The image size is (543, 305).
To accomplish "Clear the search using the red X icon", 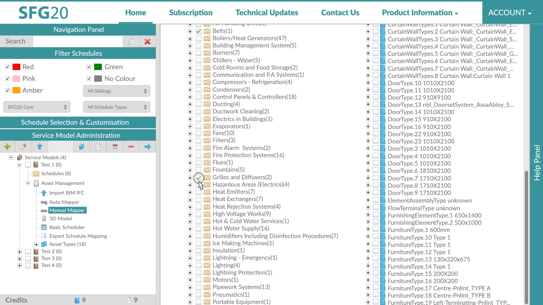I will 147,41.
